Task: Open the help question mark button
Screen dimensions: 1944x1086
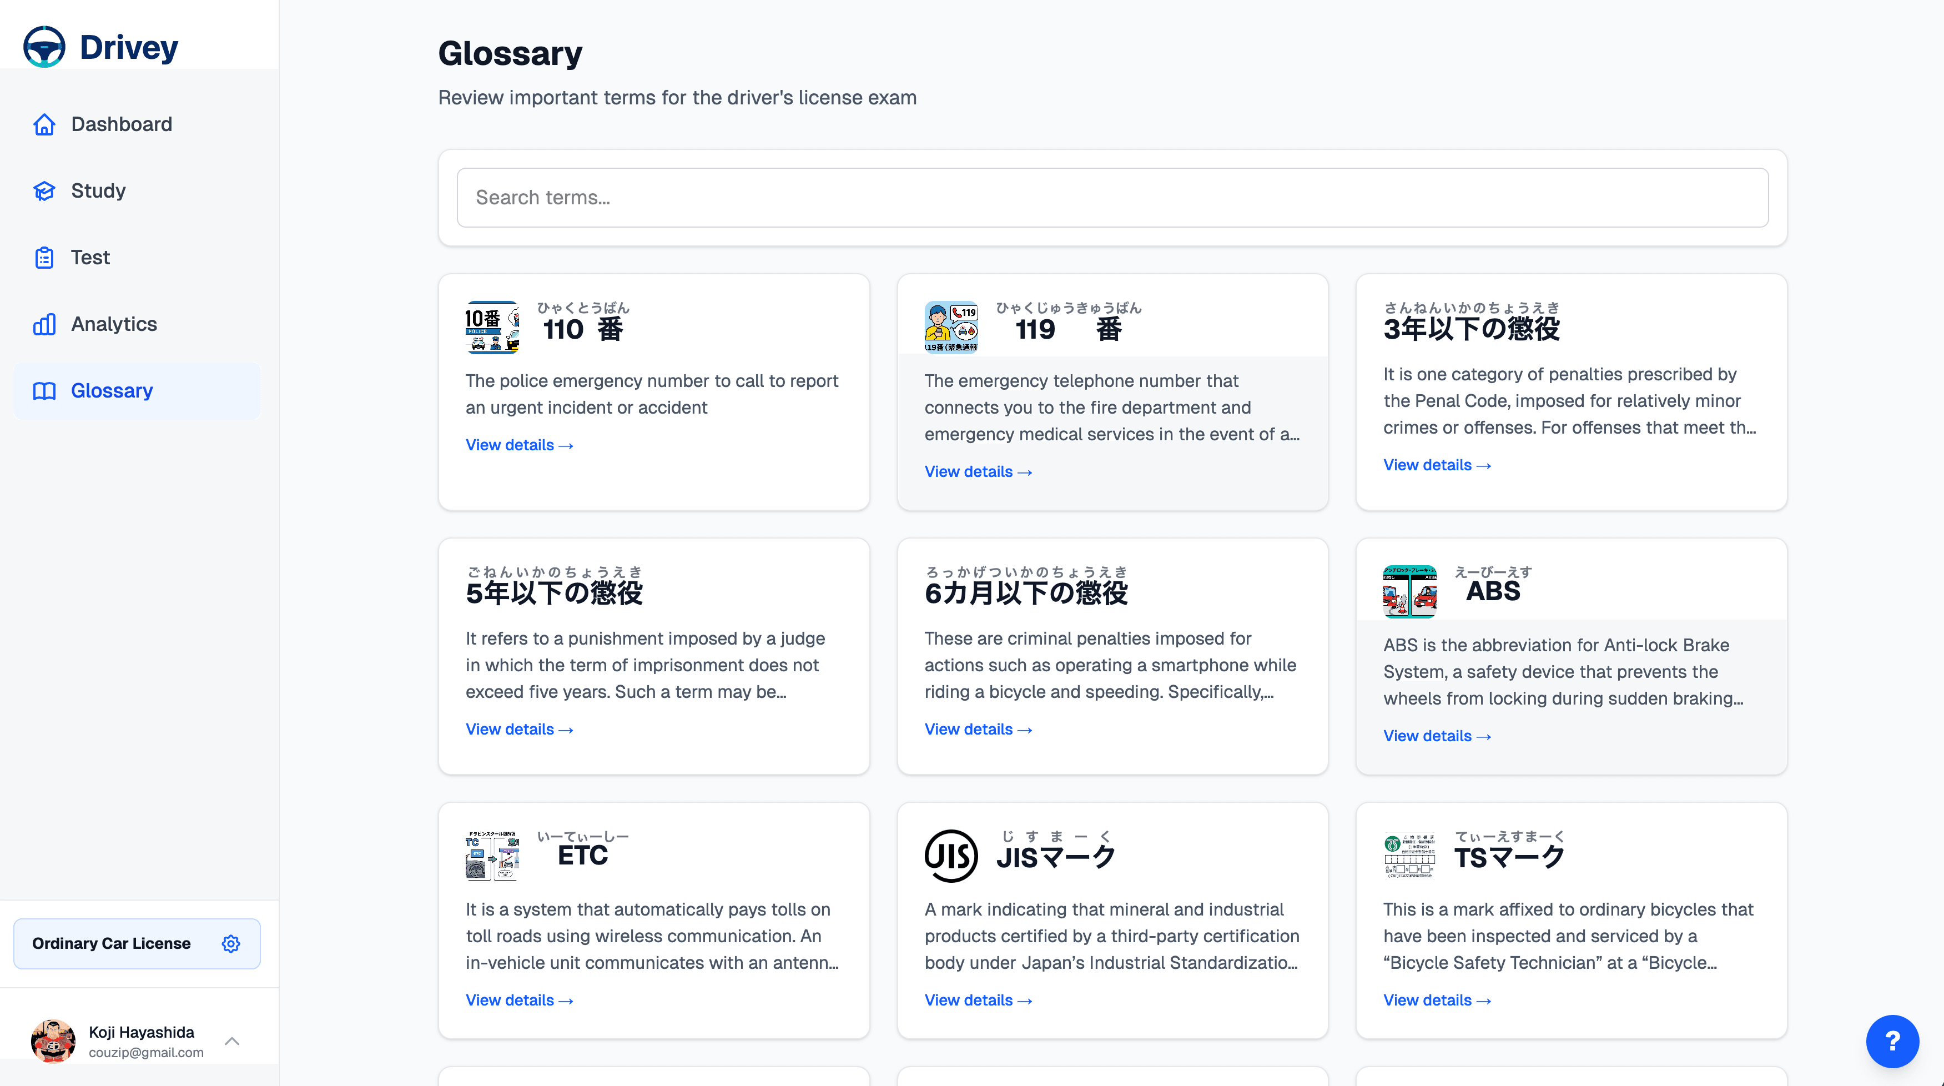Action: (1892, 1042)
